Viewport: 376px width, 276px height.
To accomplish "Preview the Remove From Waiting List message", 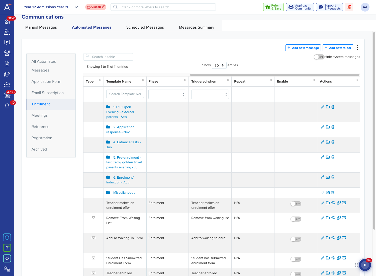I will click(333, 218).
